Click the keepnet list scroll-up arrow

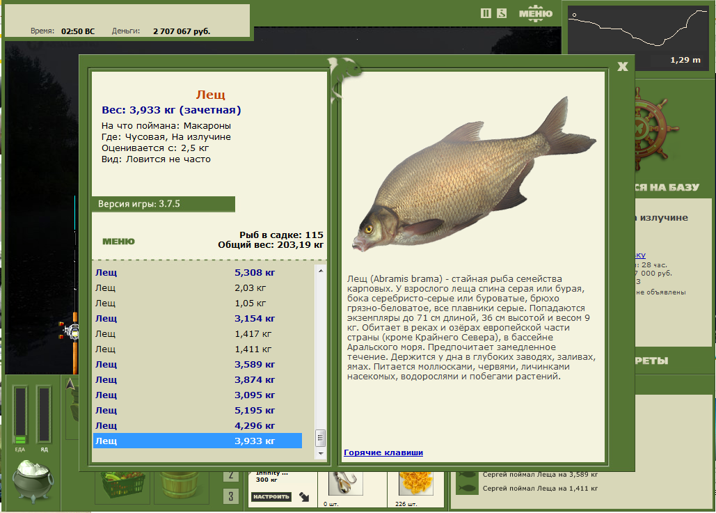[321, 271]
